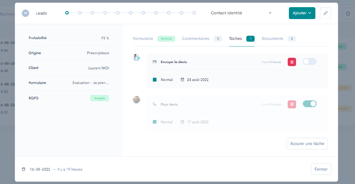Click the 17 août 2022 due date

coord(198,122)
